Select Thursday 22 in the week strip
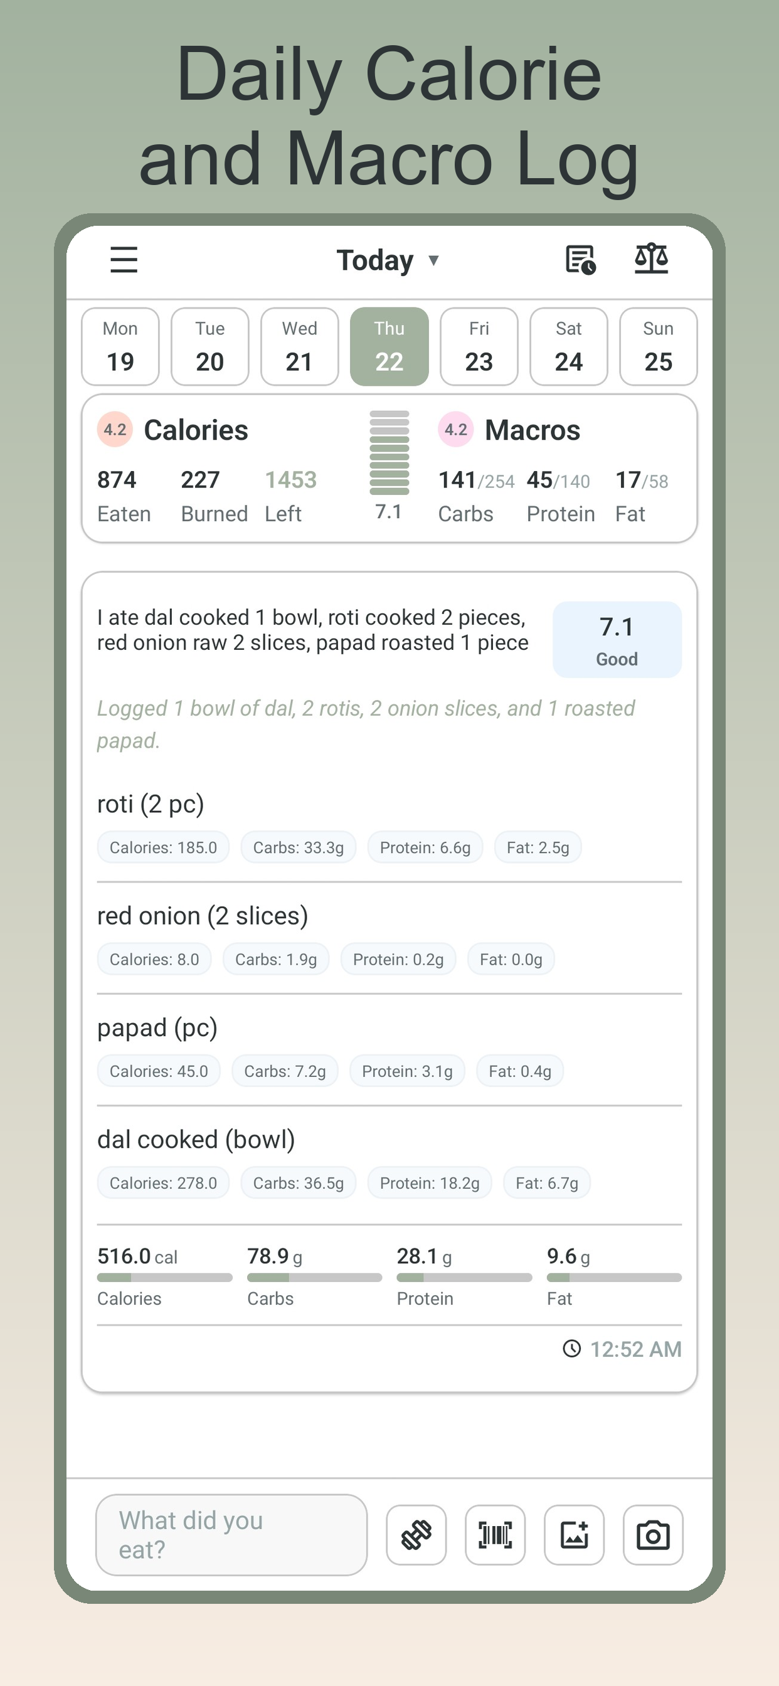This screenshot has width=779, height=1686. tap(389, 346)
